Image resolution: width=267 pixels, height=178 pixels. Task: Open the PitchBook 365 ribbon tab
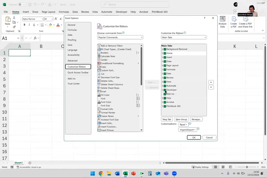pos(159,12)
